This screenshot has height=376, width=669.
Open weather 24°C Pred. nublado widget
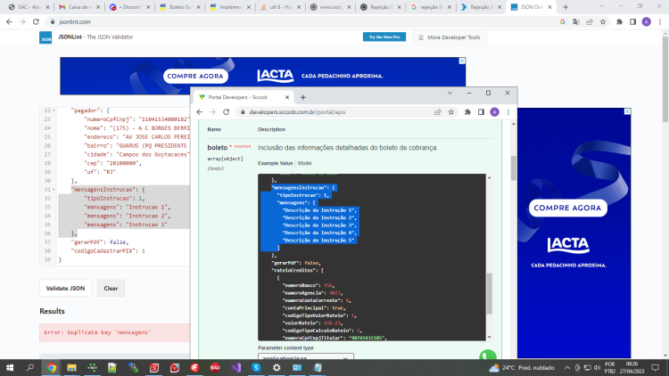[x=522, y=367]
